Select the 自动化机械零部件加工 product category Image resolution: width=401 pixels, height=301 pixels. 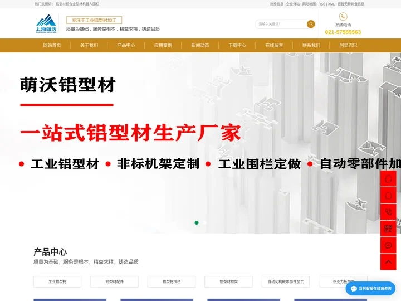coord(286,282)
